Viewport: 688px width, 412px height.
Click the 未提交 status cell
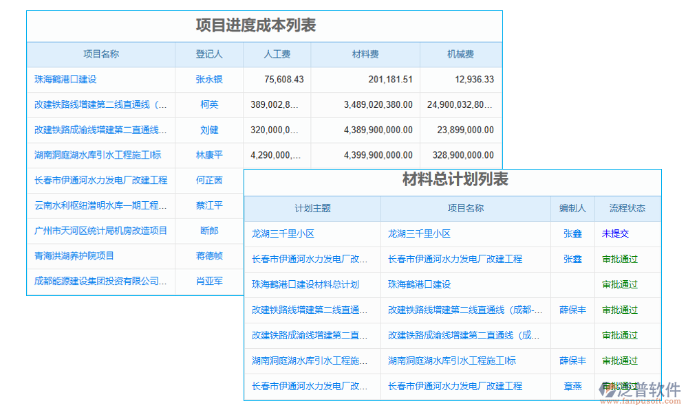(x=615, y=234)
